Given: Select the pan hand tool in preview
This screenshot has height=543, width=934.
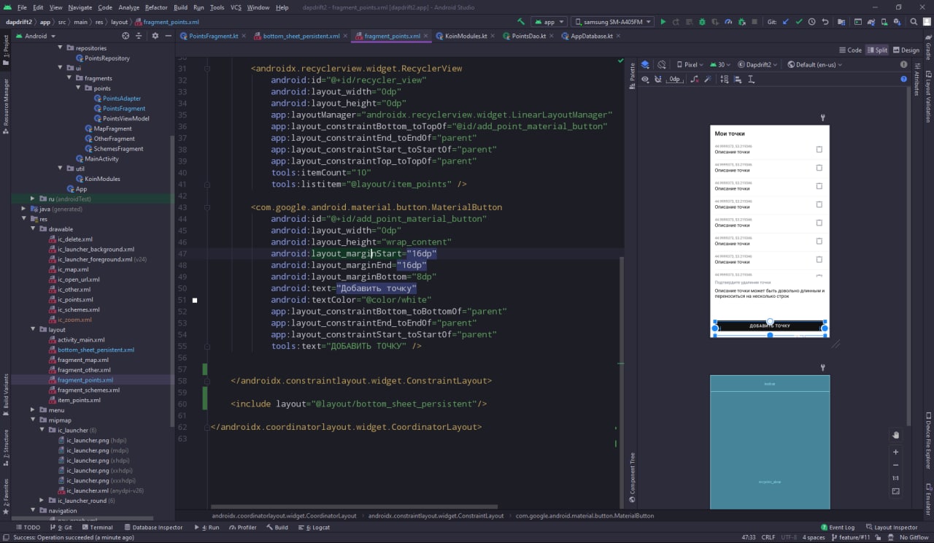Looking at the screenshot, I should click(x=896, y=435).
